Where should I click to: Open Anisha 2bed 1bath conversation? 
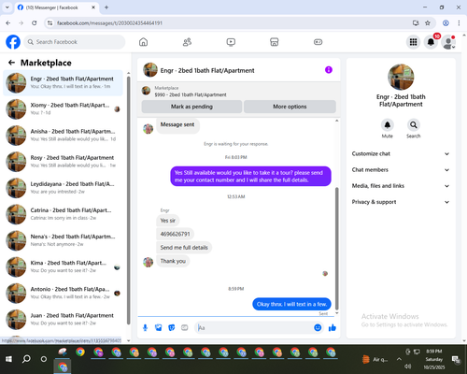(63, 136)
